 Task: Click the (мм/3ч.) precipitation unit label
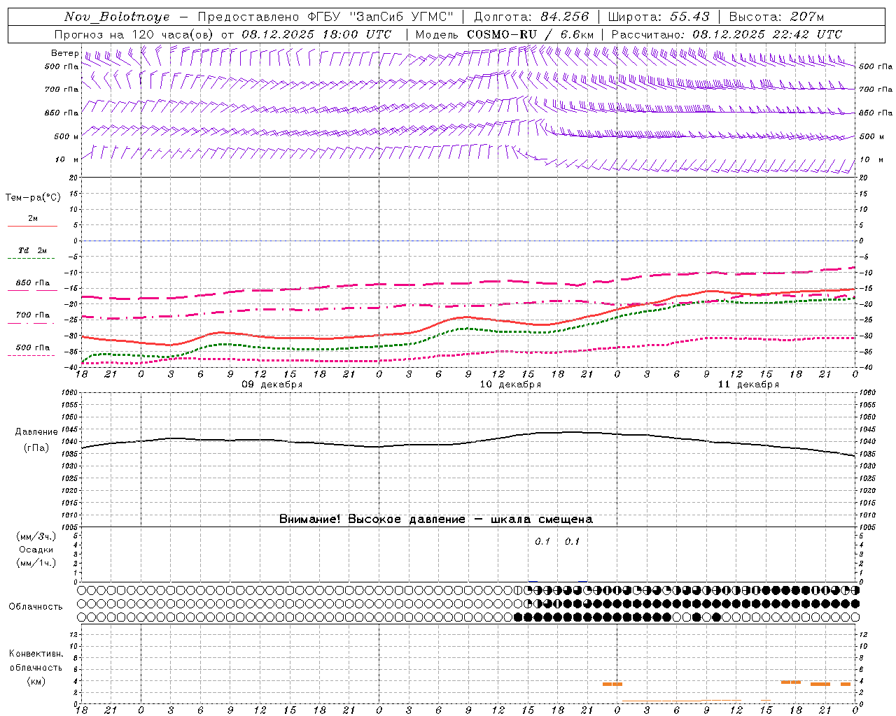click(36, 537)
